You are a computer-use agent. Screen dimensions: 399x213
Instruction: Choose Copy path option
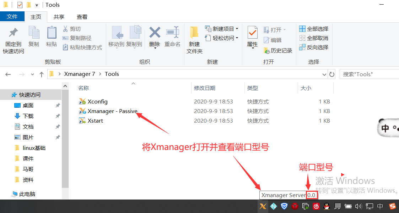pos(77,38)
